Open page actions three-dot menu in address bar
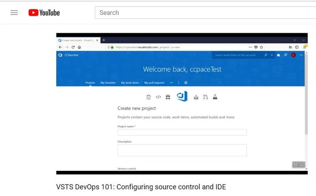This screenshot has width=316, height=196. point(250,47)
